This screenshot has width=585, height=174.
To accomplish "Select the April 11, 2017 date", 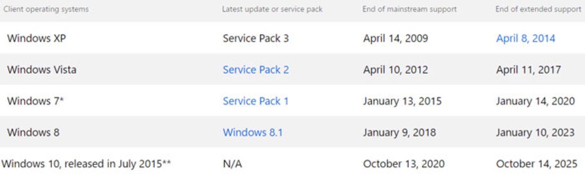I will [528, 70].
